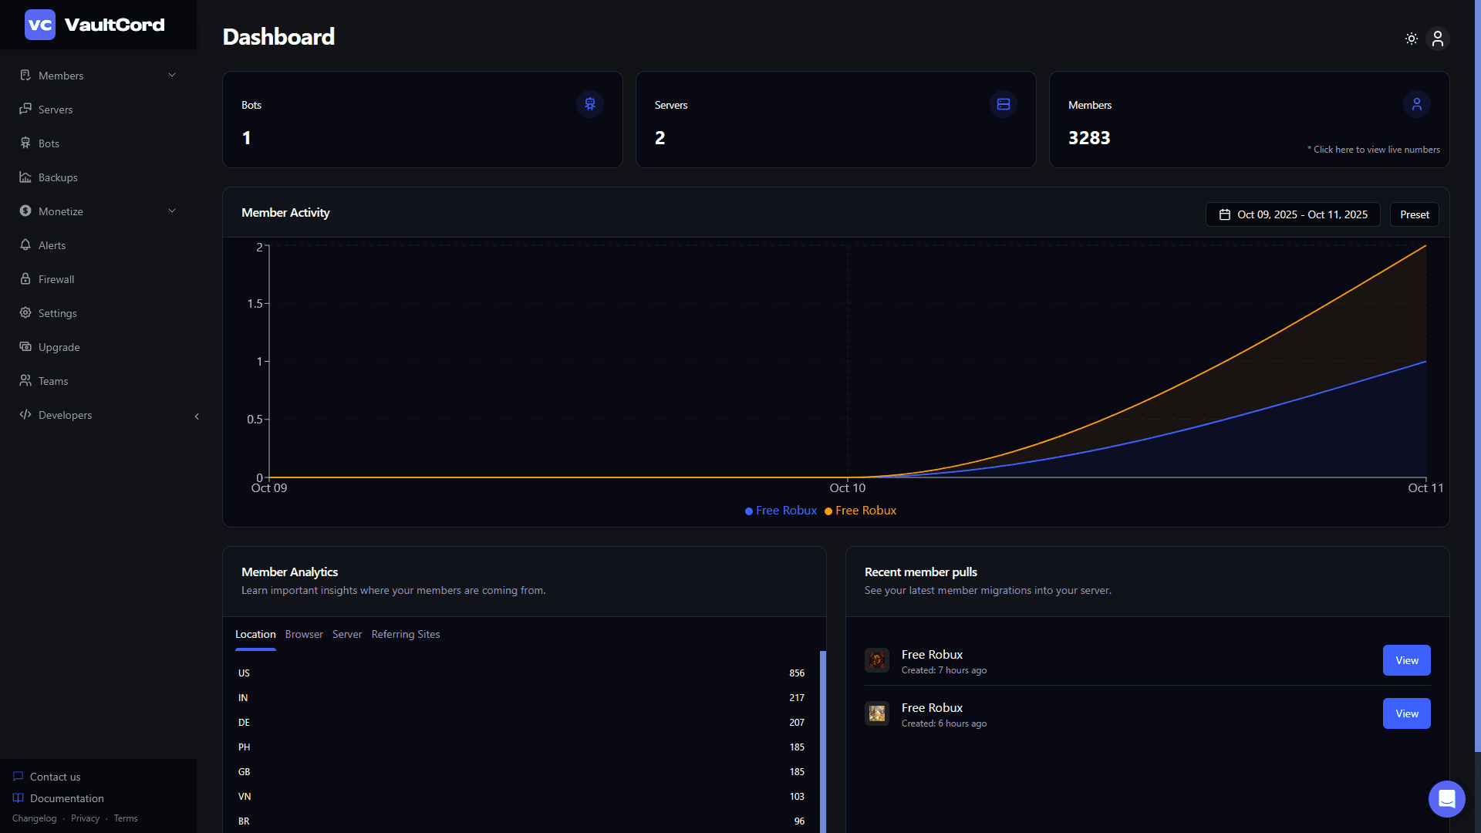This screenshot has width=1481, height=833.
Task: Click the VaultCord logo icon
Action: pyautogui.click(x=40, y=25)
